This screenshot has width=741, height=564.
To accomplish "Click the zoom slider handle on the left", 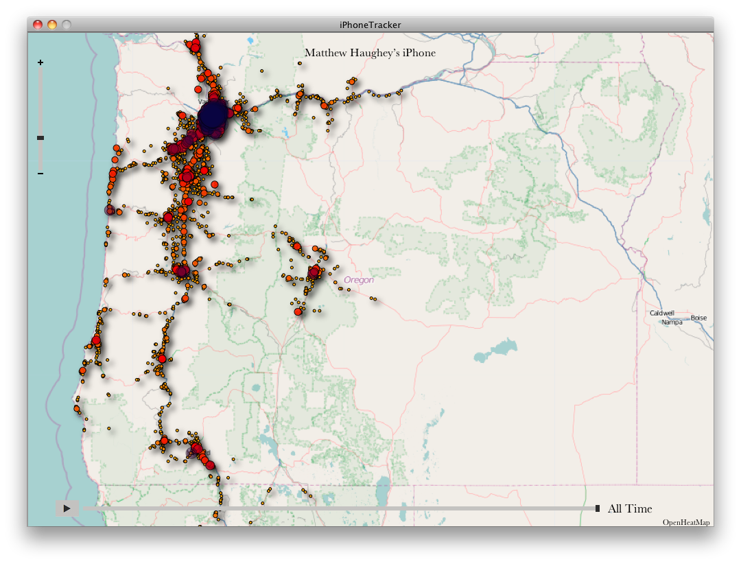I will coord(40,137).
